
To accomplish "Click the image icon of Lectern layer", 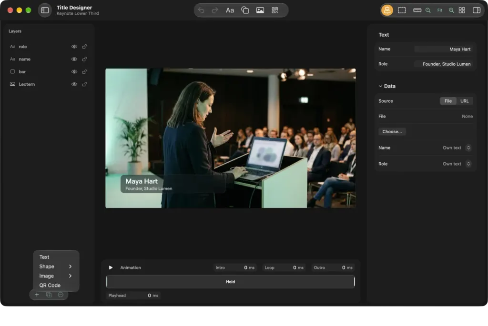I will point(12,84).
